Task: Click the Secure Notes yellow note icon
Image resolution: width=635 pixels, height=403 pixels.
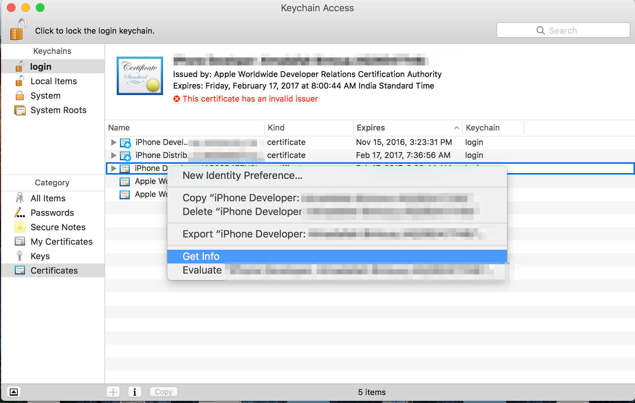Action: (20, 227)
